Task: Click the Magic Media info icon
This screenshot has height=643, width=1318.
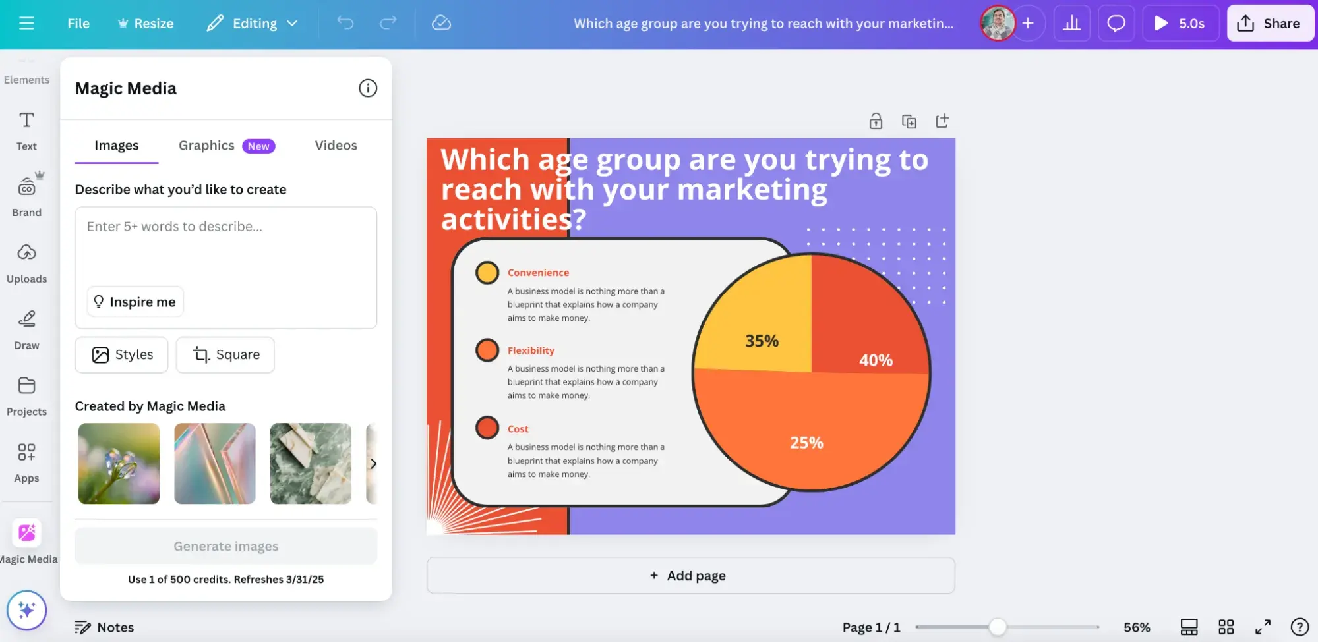Action: click(367, 88)
